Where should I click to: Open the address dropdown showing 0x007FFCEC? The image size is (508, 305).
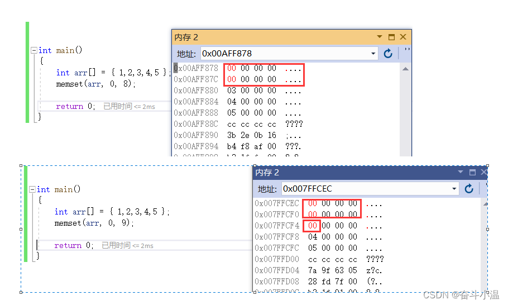454,189
